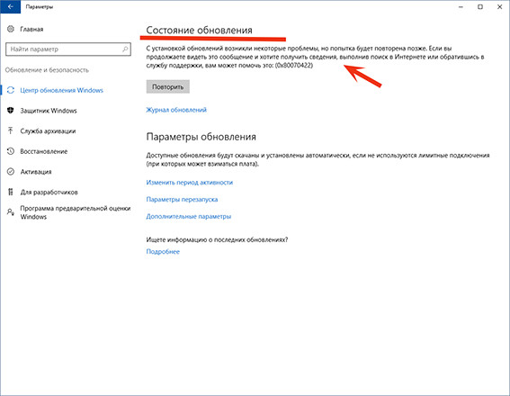510x396 pixels.
Task: Click the Главная gear icon
Action: pos(11,29)
